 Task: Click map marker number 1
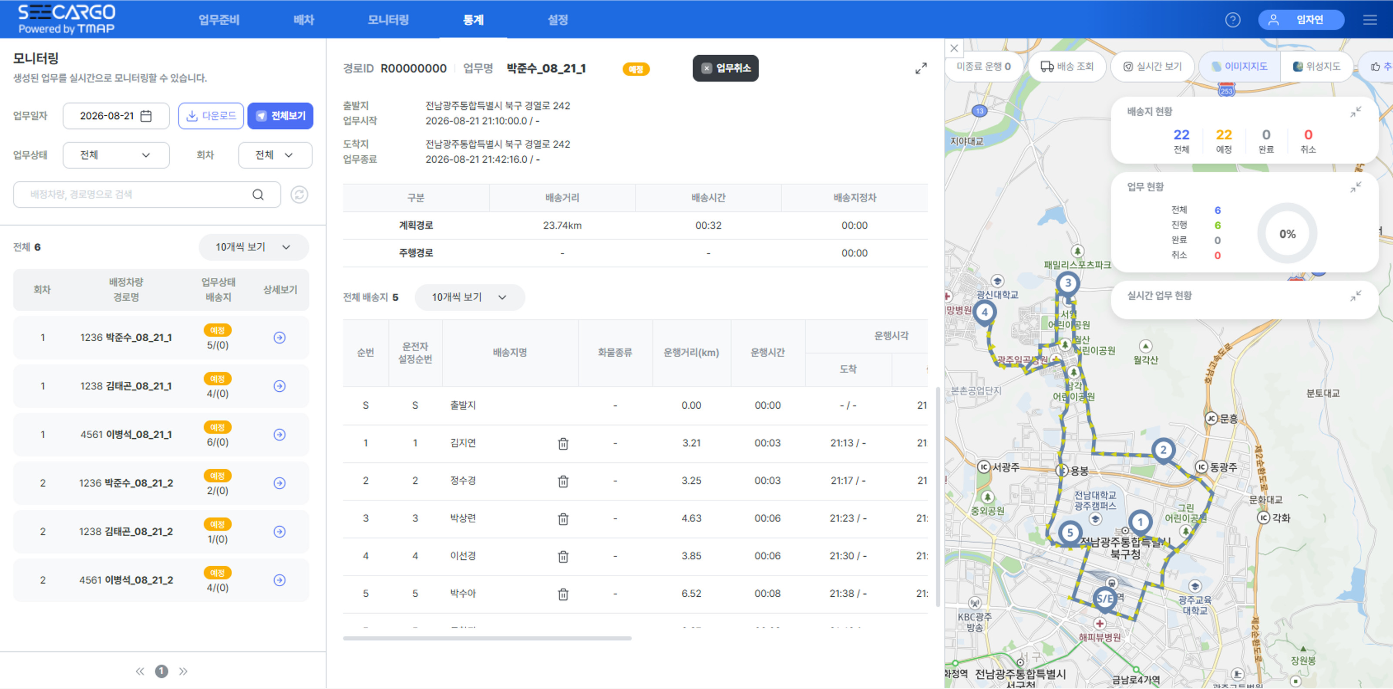(x=1140, y=522)
